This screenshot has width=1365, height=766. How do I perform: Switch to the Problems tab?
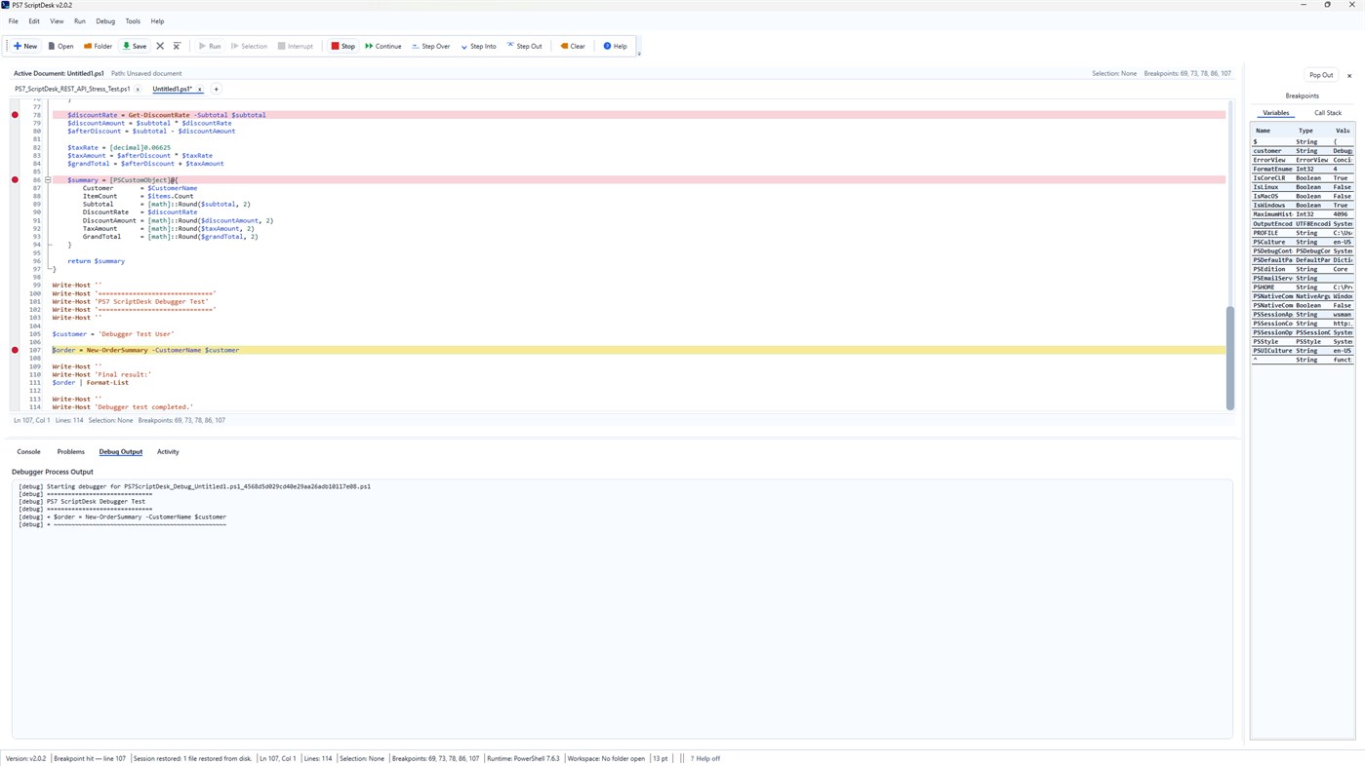pyautogui.click(x=70, y=451)
